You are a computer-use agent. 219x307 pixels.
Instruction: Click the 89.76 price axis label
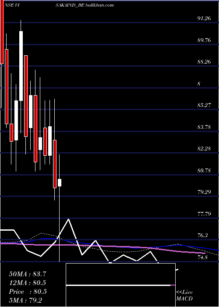204,40
